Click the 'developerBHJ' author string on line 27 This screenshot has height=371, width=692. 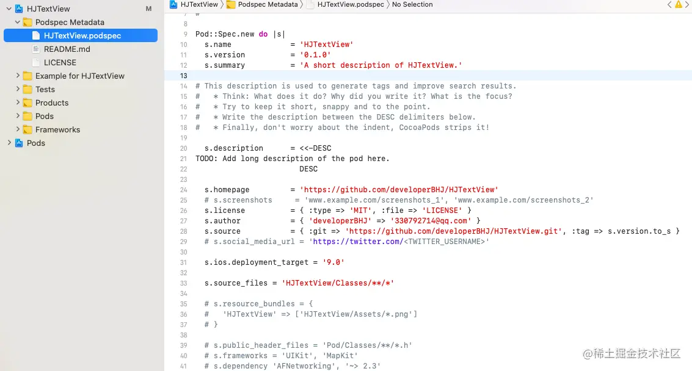point(340,221)
